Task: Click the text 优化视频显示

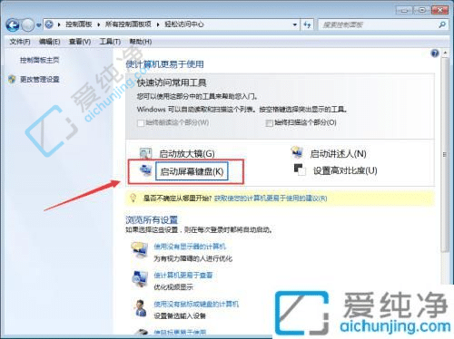Action: [173, 287]
